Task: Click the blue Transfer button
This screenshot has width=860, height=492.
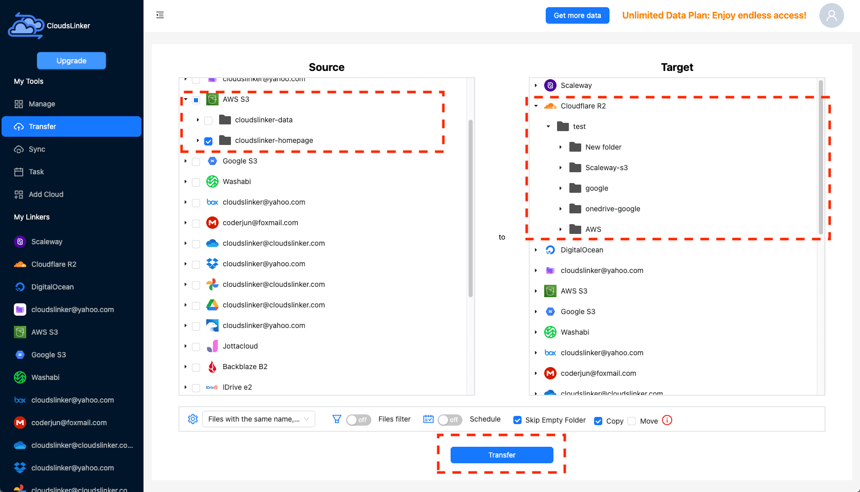Action: pos(502,455)
